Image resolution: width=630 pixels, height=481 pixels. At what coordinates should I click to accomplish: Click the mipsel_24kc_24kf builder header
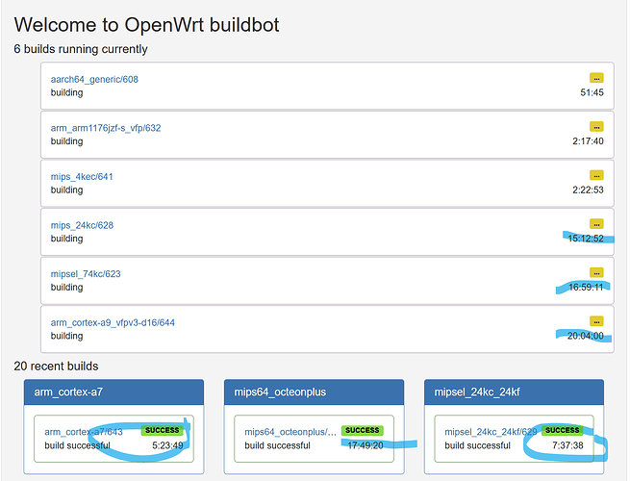(514, 392)
